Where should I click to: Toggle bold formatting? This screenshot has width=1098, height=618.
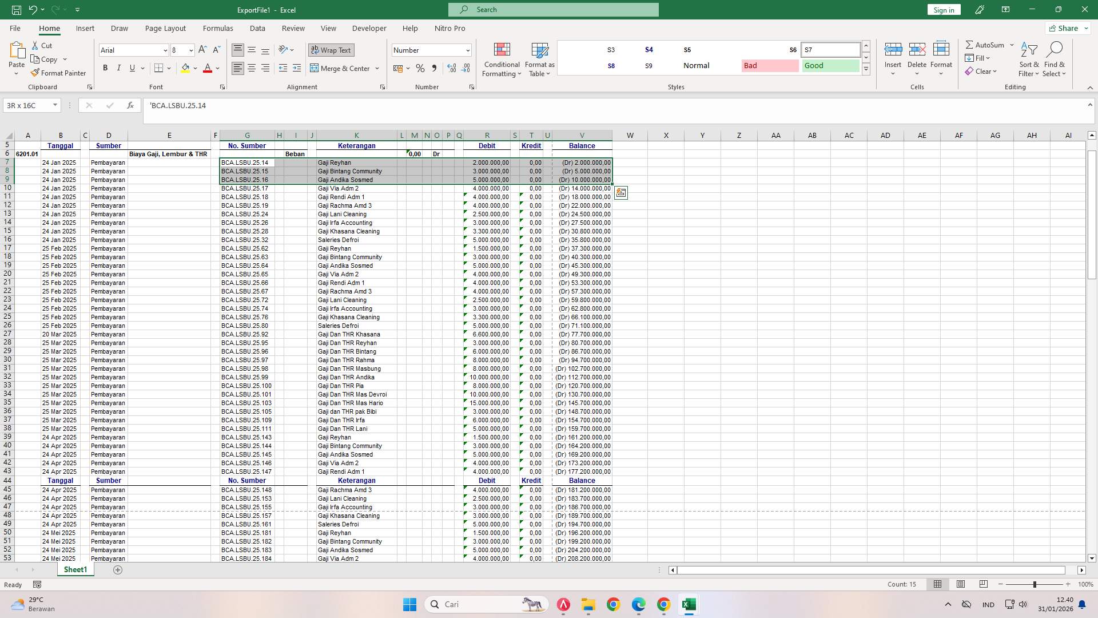coord(105,68)
